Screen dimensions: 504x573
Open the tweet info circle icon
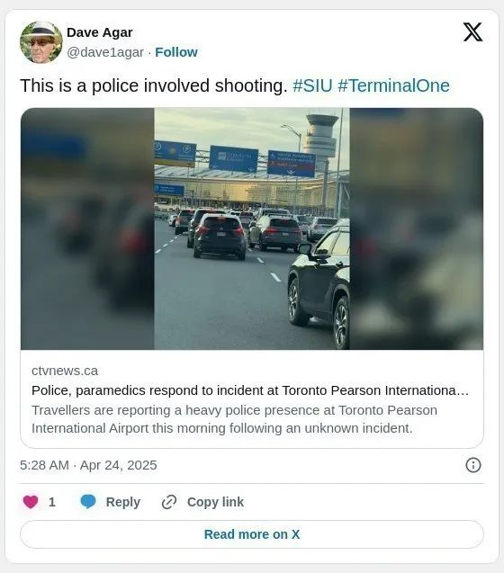point(473,465)
